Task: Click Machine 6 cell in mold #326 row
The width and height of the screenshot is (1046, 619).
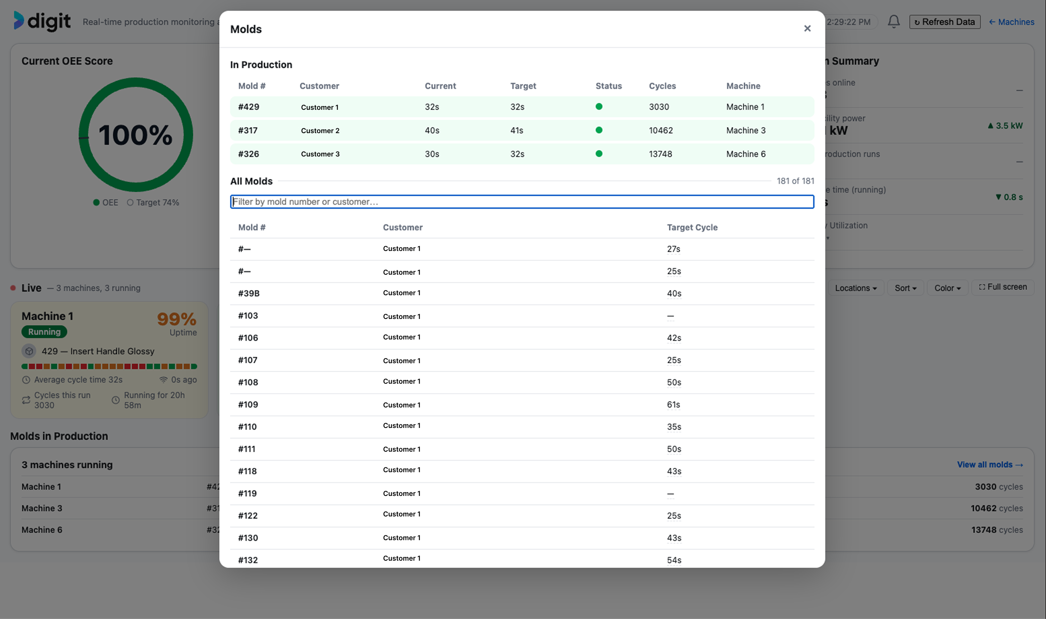Action: pos(745,154)
